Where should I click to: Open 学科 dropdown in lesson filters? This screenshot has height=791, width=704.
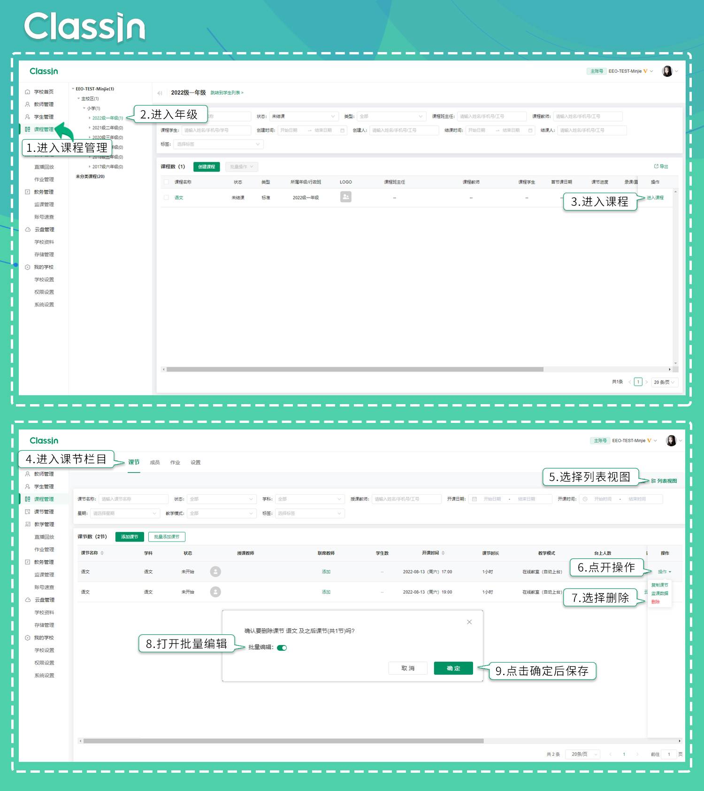tap(310, 499)
